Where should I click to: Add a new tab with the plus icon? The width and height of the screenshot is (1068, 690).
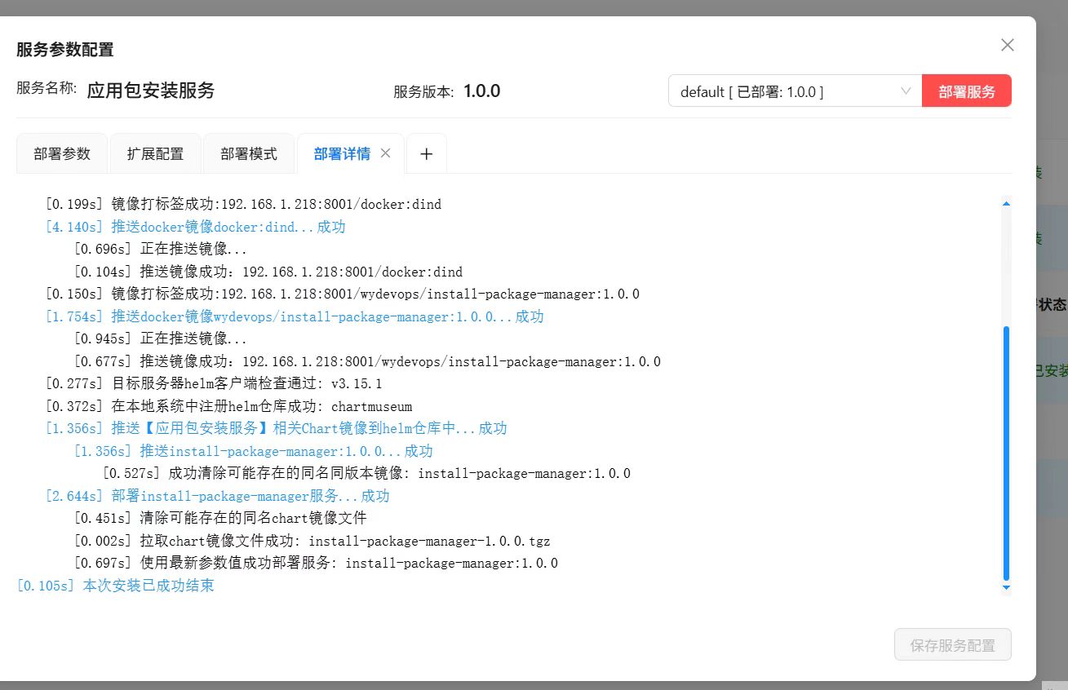(x=426, y=154)
